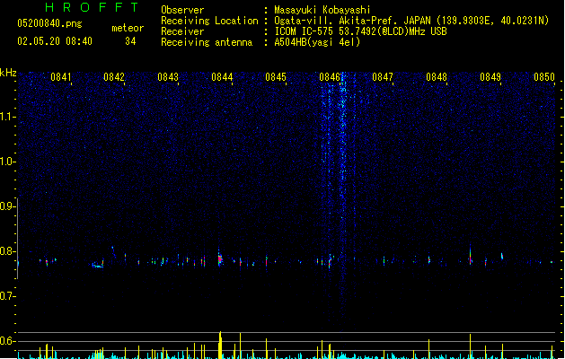Click the 0847 time marker

pyautogui.click(x=383, y=77)
